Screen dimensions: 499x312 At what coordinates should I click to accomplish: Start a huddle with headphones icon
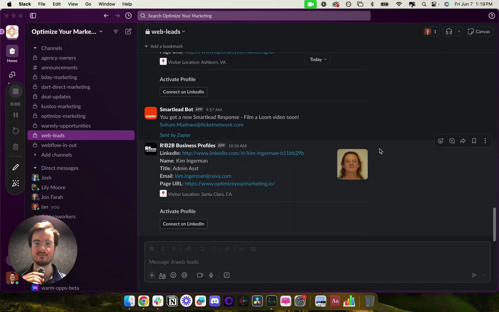449,32
